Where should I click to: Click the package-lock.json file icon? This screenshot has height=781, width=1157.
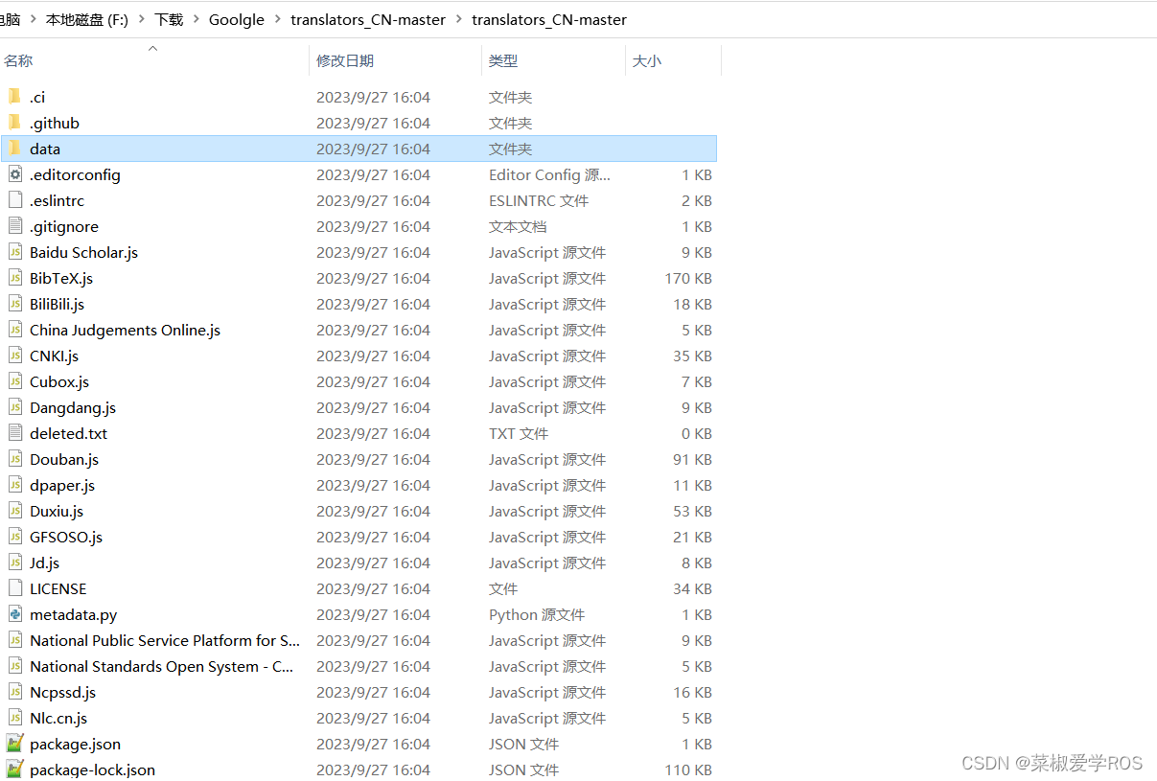click(x=14, y=770)
